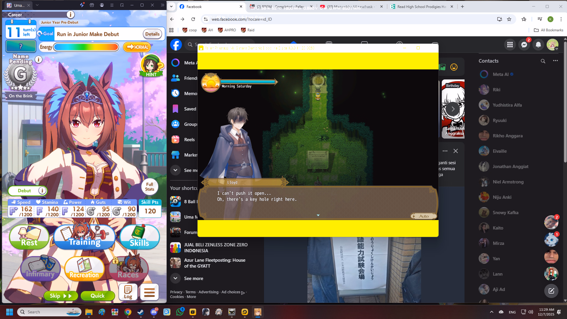Screen dimensions: 567x319
Task: Open the Skills book icon
Action: 139,237
